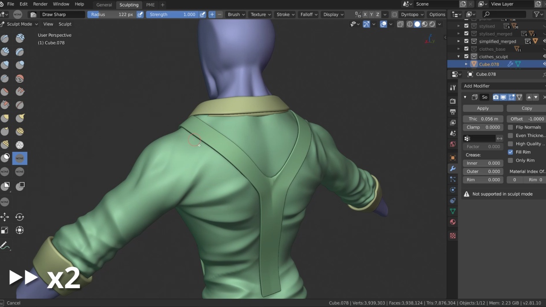Enable the Flip Normals checkbox

(x=511, y=127)
